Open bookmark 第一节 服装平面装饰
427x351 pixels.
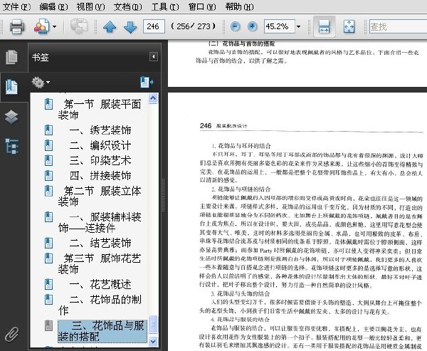[x=100, y=110]
